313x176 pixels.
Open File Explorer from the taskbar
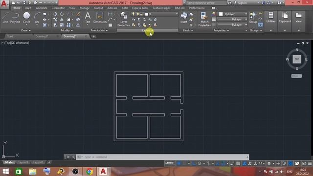tap(33, 172)
